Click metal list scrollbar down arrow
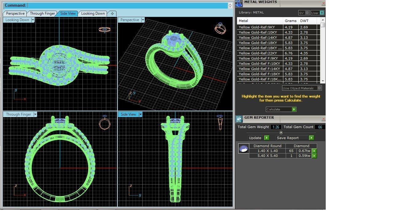Screen dimensions: 417x211 pyautogui.click(x=323, y=81)
